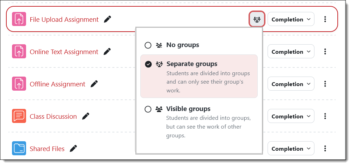Click edit pencil next to Shared Files
This screenshot has width=349, height=163.
(x=73, y=149)
